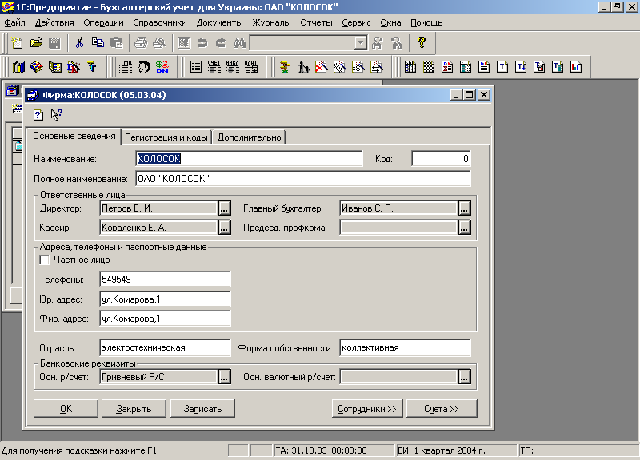This screenshot has width=640, height=460.
Task: Click the Код input field
Action: click(x=442, y=158)
